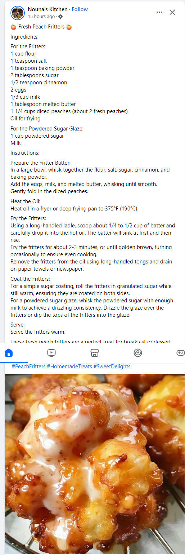This screenshot has height=555, width=185.
Task: Open the glazed peach fritter photo
Action: tap(95, 464)
